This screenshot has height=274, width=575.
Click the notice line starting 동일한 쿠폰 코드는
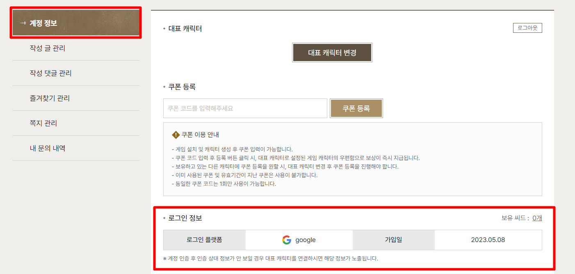point(224,184)
